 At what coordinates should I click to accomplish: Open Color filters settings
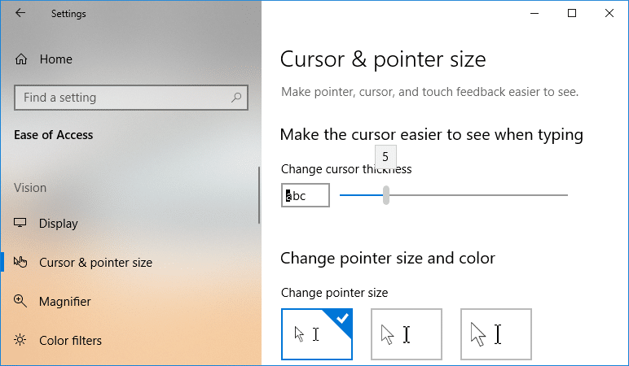pos(70,341)
